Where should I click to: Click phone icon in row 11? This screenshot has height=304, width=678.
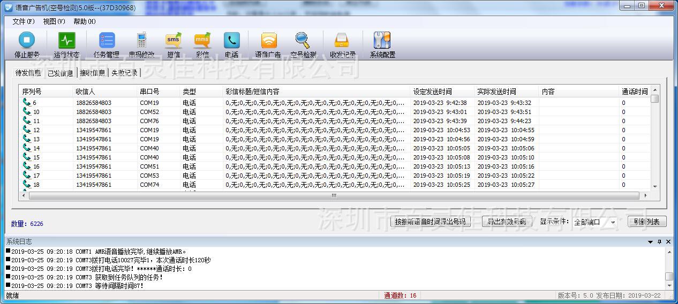tap(27, 120)
